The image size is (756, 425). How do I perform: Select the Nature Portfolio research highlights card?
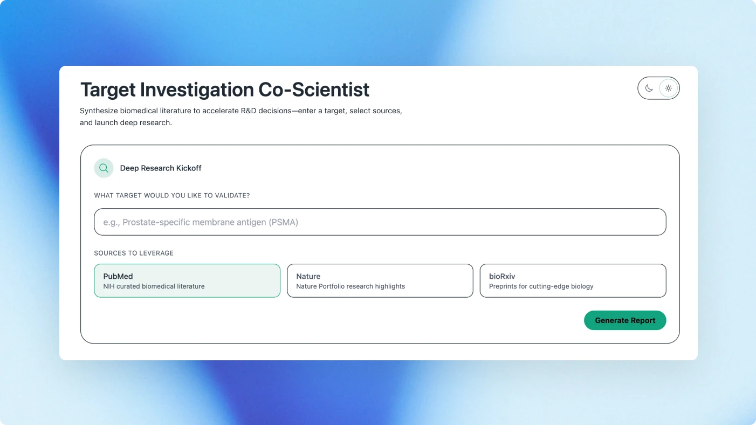pyautogui.click(x=380, y=280)
